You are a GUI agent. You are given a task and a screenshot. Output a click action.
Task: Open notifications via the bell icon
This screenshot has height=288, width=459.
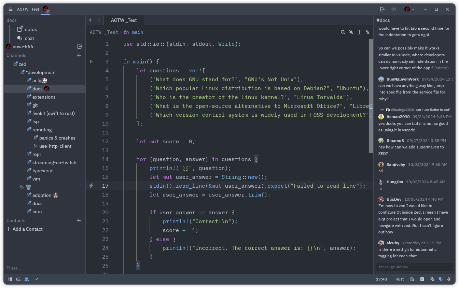[x=449, y=279]
